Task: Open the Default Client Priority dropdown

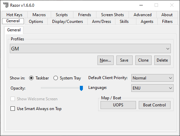Action: [152, 78]
